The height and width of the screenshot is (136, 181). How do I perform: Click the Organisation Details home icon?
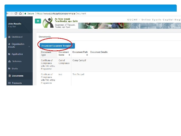pyautogui.click(x=9, y=44)
